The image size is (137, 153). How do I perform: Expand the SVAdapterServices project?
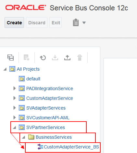click(x=15, y=108)
